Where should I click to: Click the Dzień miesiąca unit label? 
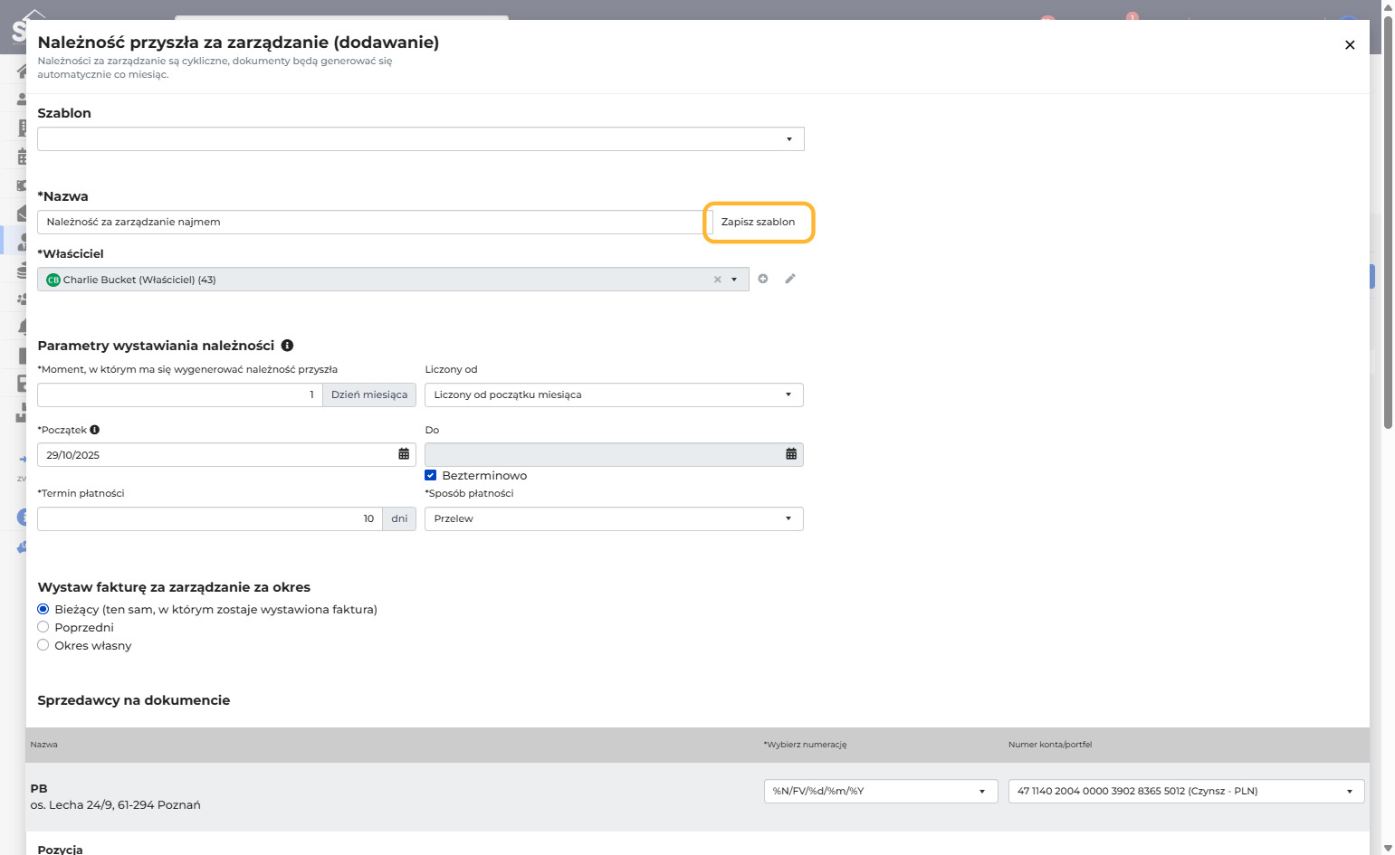369,394
